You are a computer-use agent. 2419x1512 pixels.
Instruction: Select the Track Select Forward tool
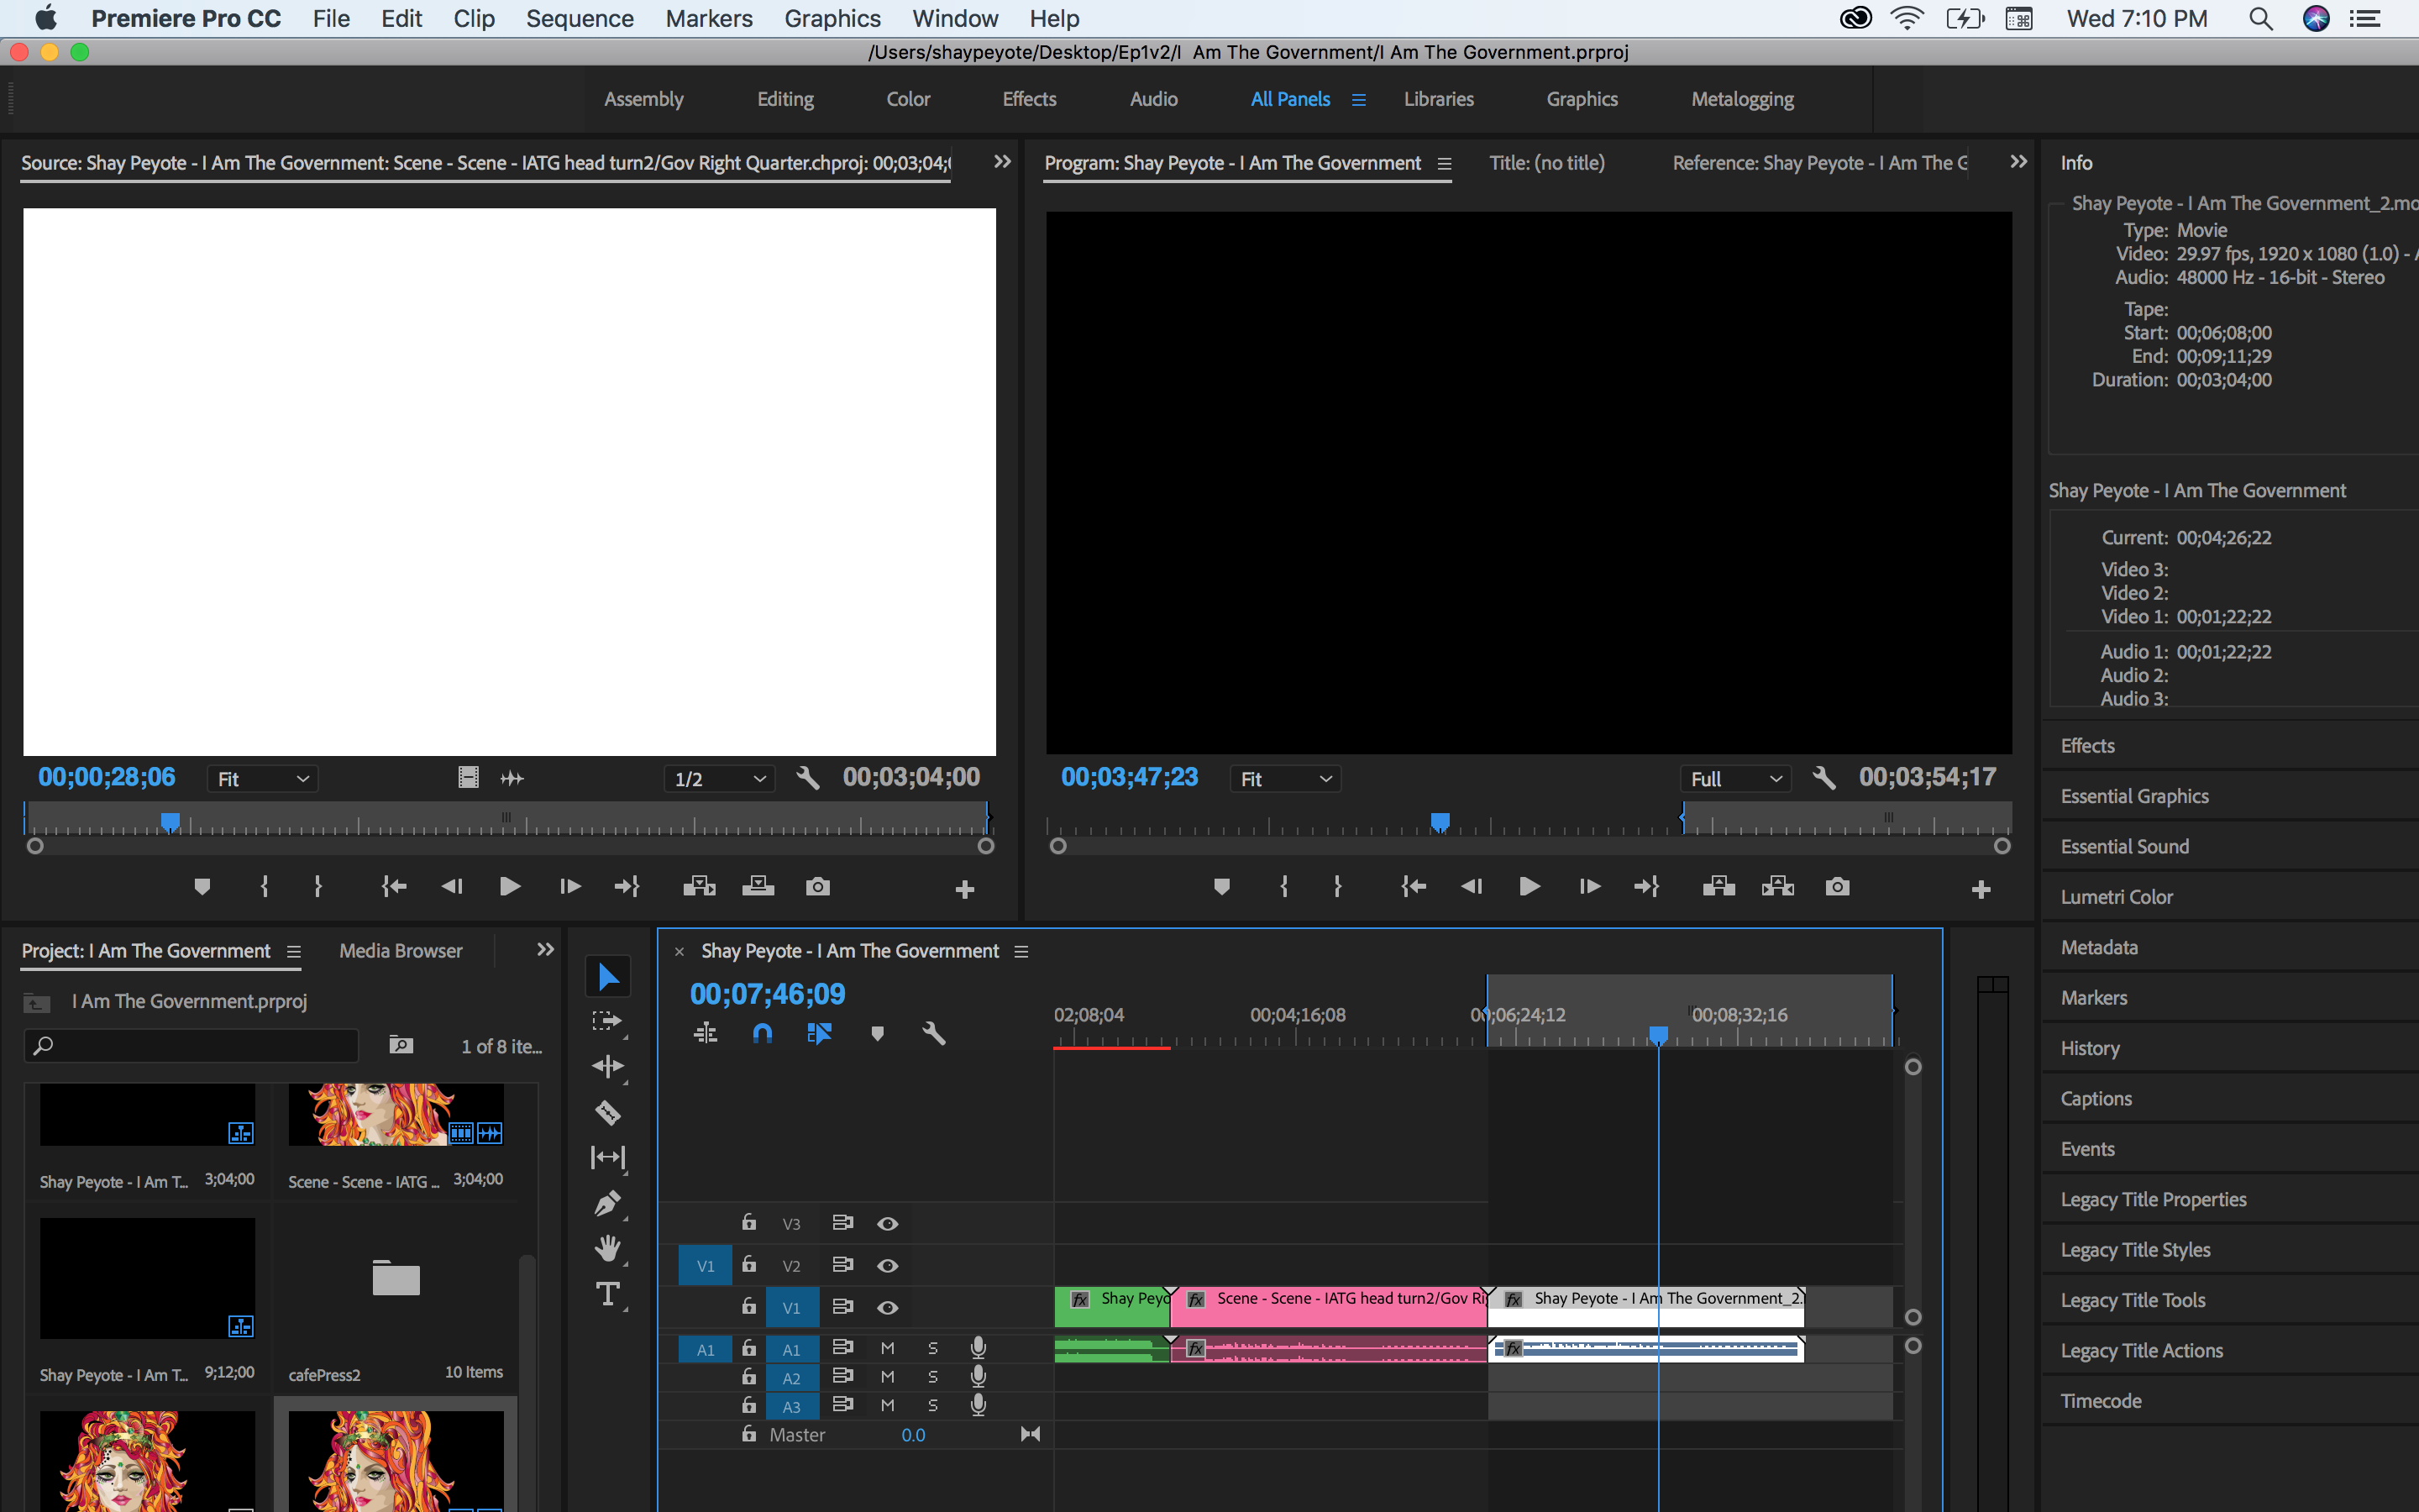pyautogui.click(x=606, y=1022)
